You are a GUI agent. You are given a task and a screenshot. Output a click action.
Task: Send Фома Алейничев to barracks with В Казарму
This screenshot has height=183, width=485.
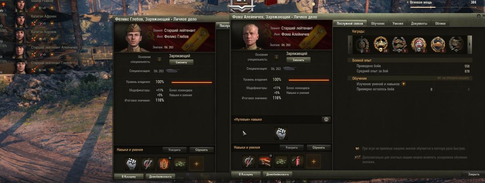246,174
